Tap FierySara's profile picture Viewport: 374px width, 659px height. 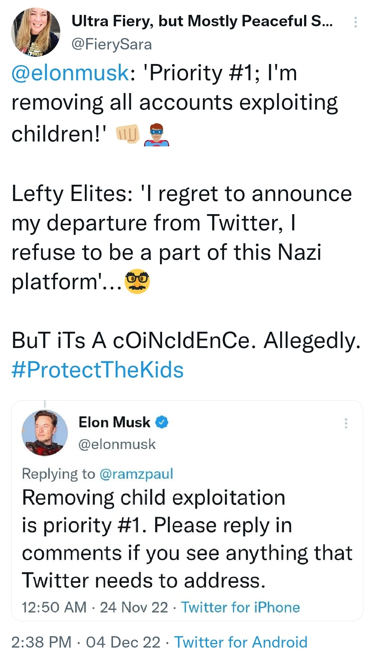click(35, 32)
